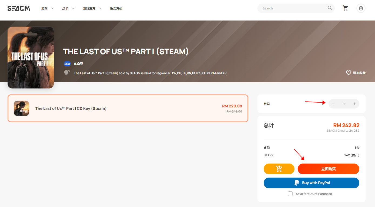Expand the 游戏直充 dropdown menu
Screen dimensions: 375x207
pos(92,8)
